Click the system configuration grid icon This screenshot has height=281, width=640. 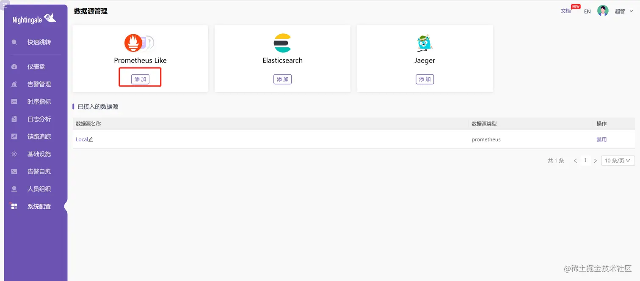click(x=14, y=207)
